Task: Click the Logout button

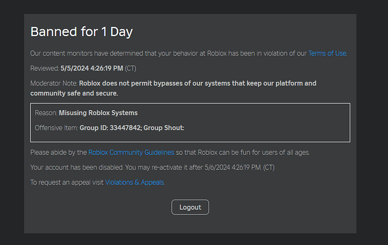Action: coord(190,207)
